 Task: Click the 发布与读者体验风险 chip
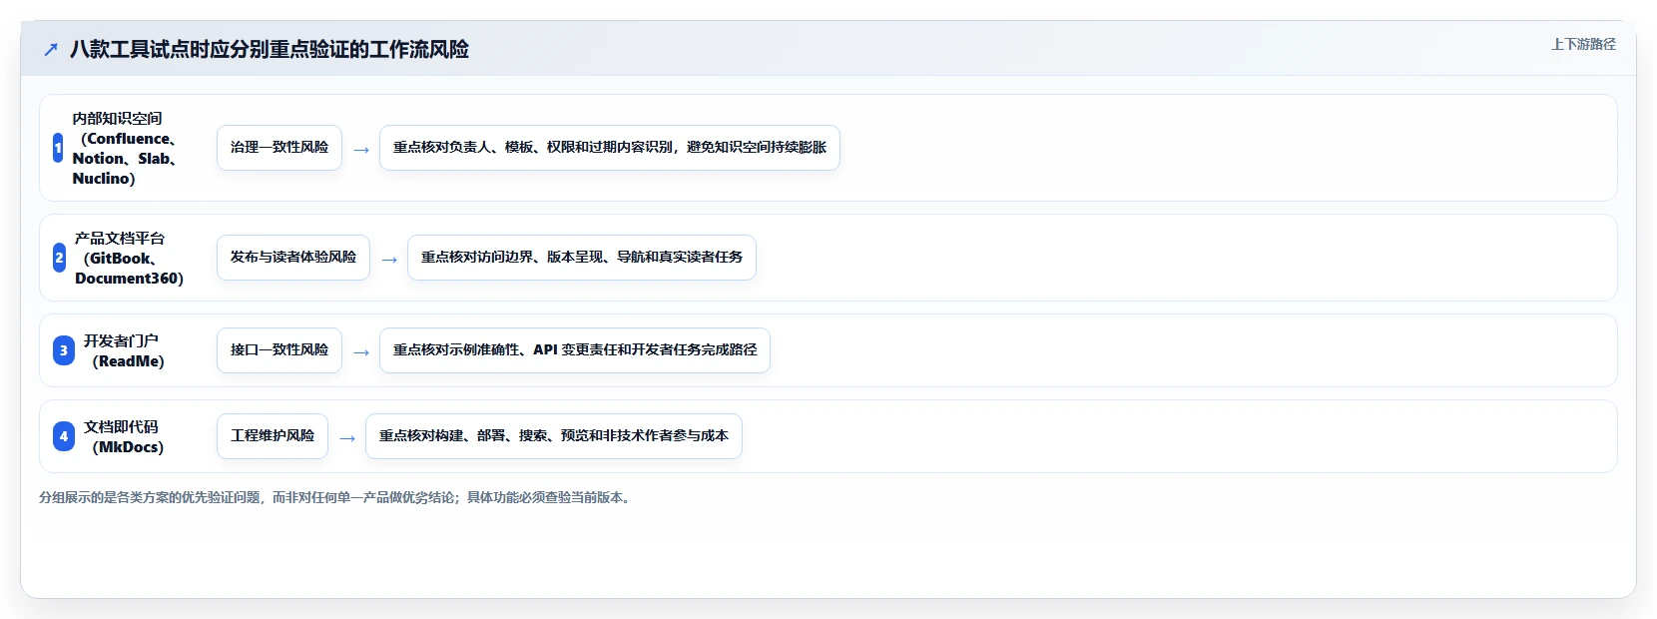tap(293, 258)
